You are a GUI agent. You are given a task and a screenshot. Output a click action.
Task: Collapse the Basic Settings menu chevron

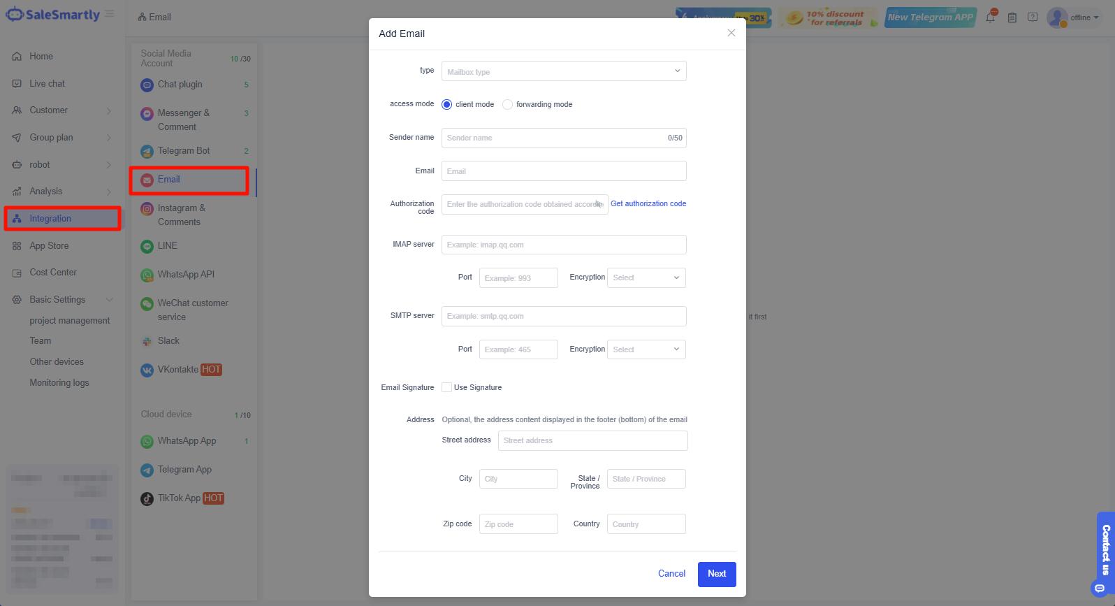pyautogui.click(x=109, y=300)
